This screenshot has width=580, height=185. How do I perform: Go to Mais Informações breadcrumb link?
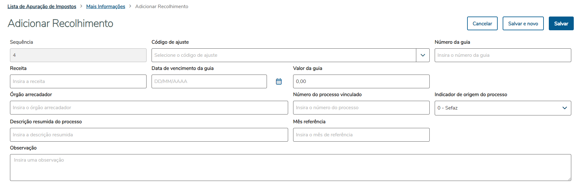click(x=106, y=7)
